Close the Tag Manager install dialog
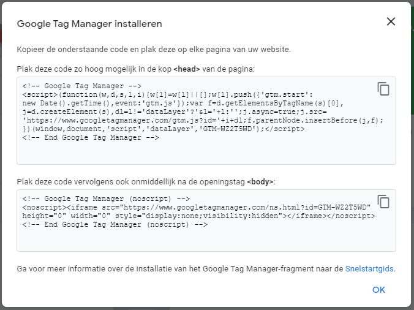 (x=391, y=22)
